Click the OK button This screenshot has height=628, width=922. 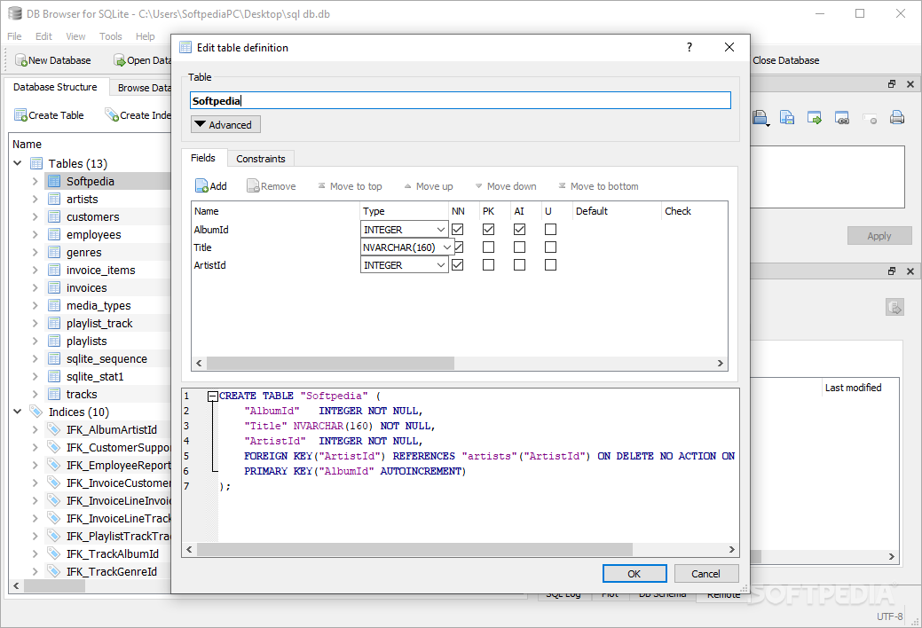pyautogui.click(x=634, y=573)
